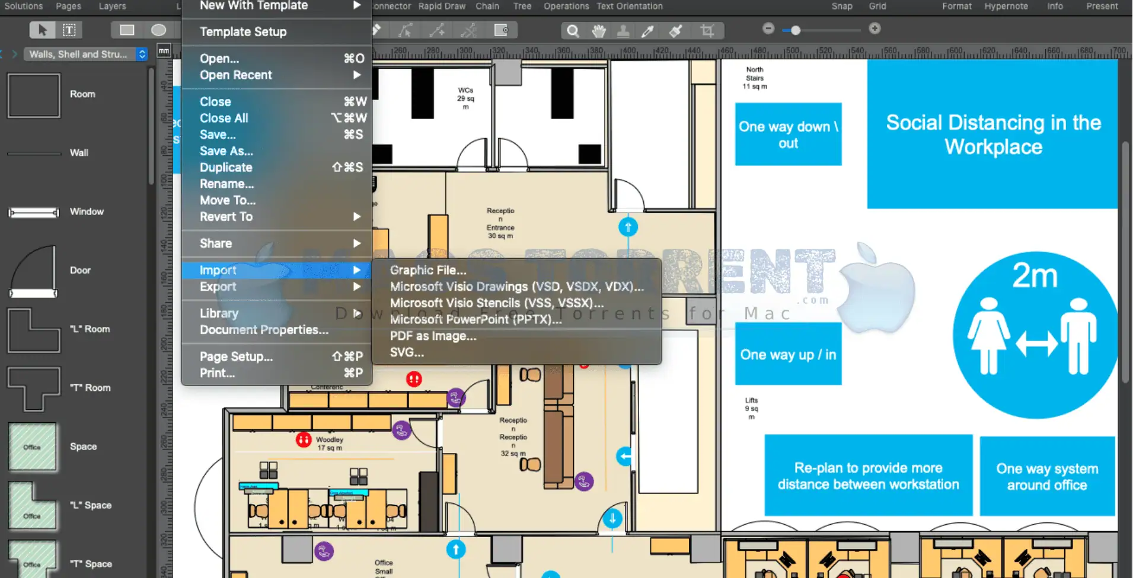This screenshot has height=578, width=1133.
Task: Click the zoom in plus button
Action: 875,28
